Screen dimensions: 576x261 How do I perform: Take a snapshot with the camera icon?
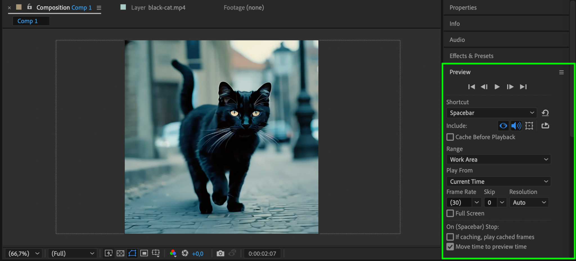tap(220, 253)
